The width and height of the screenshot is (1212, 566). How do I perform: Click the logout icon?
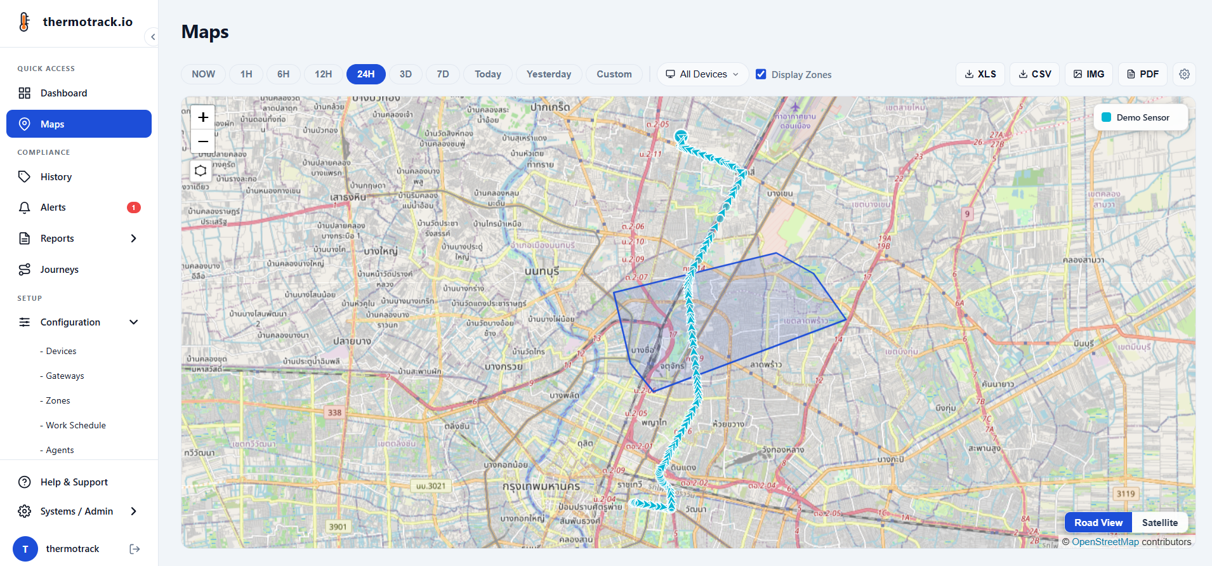135,549
